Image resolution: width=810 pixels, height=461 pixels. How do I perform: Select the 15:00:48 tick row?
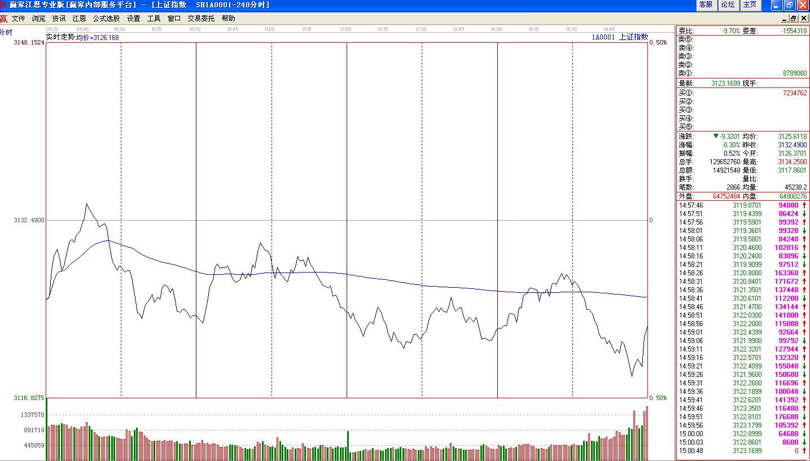(x=742, y=451)
